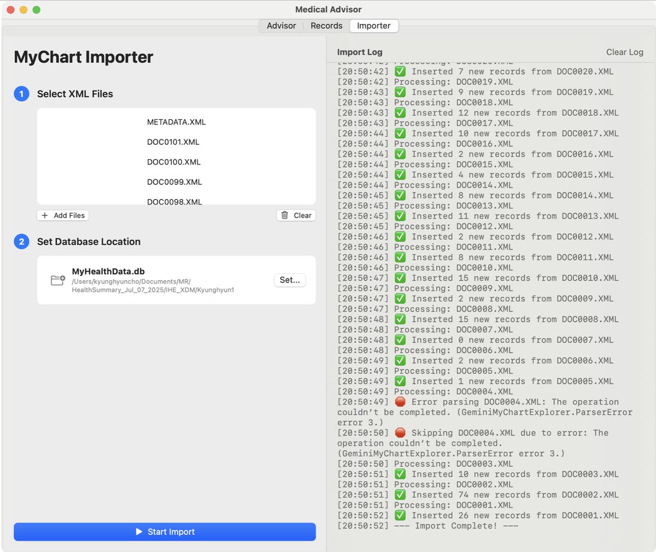656x552 pixels.
Task: Click green checkmark for DOC0011.XML insert
Action: [x=400, y=257]
